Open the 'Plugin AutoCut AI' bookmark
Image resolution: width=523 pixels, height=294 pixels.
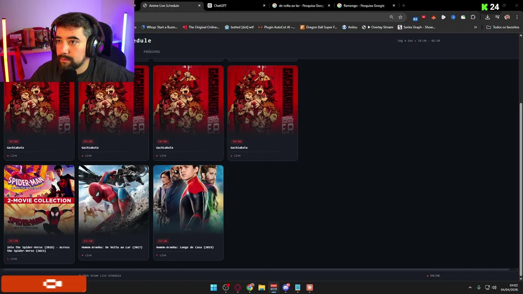[x=277, y=27]
